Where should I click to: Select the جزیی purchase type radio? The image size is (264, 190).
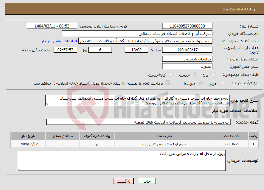tap(222, 83)
